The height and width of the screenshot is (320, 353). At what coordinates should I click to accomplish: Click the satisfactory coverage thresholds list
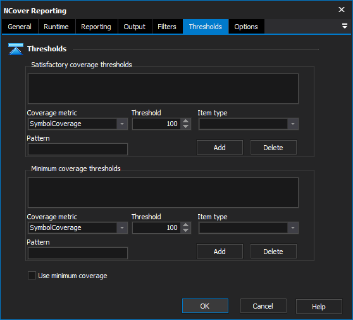coord(163,89)
